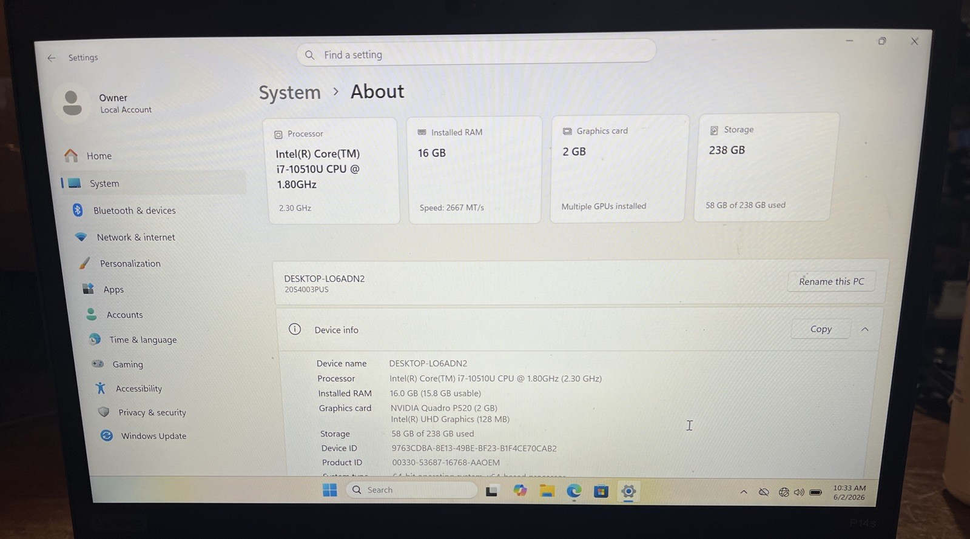Open Microsoft Store from the taskbar

(x=601, y=491)
